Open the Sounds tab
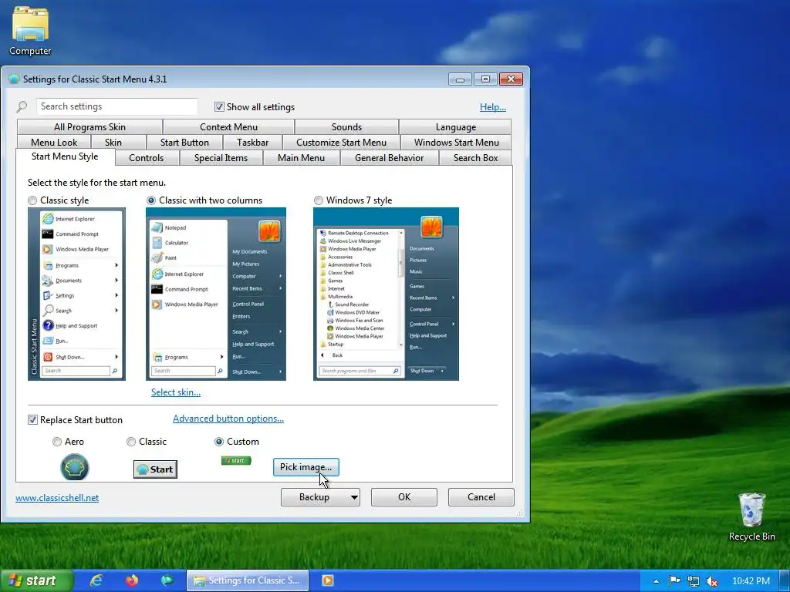 point(346,127)
